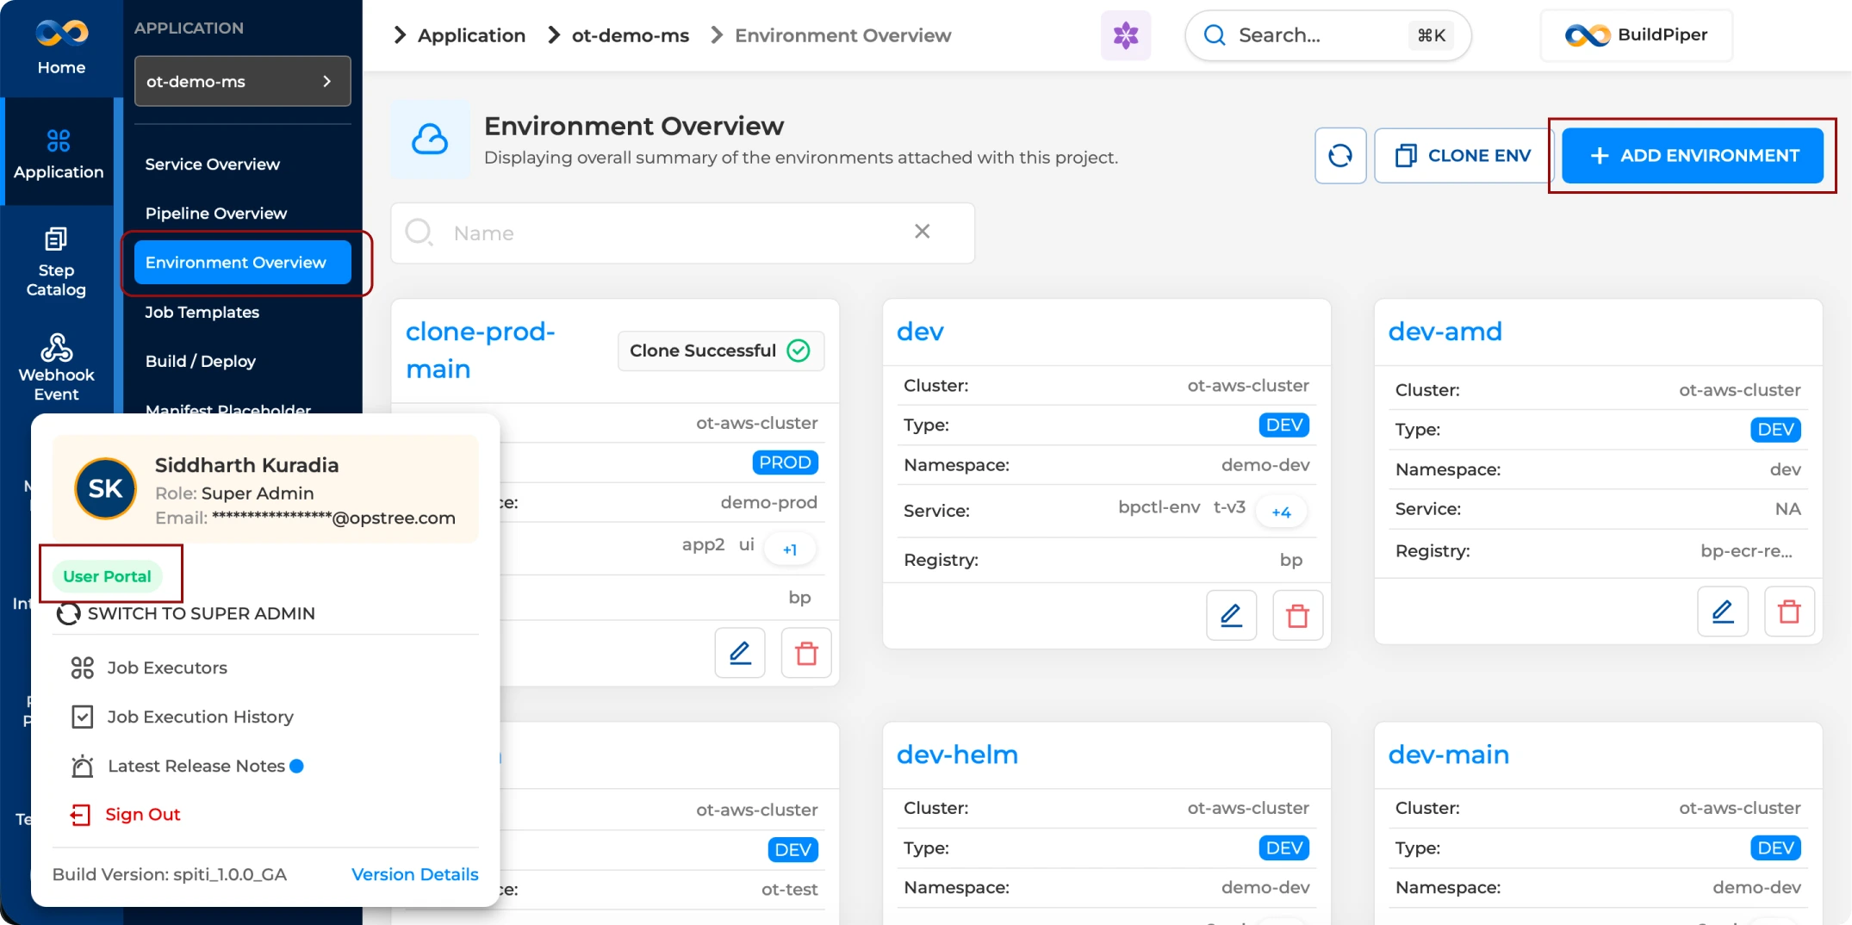
Task: Click namespace value demo-prod
Action: coord(768,502)
